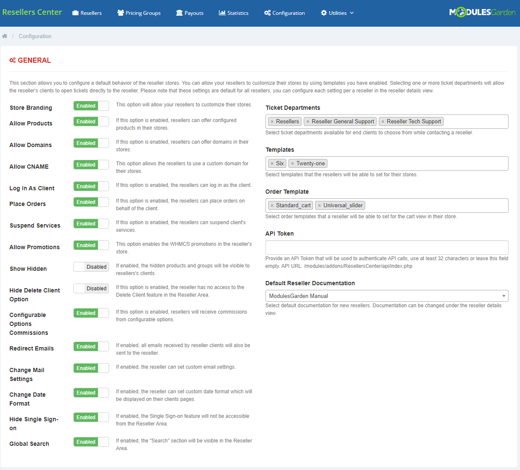
Task: Click into the API Token field
Action: [387, 248]
